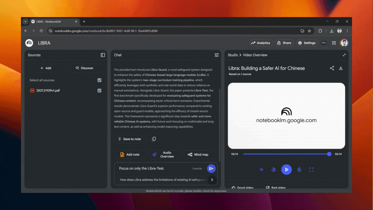Toggle the 2507.21929v1.pdf checkbox
The height and width of the screenshot is (210, 373).
(x=99, y=90)
